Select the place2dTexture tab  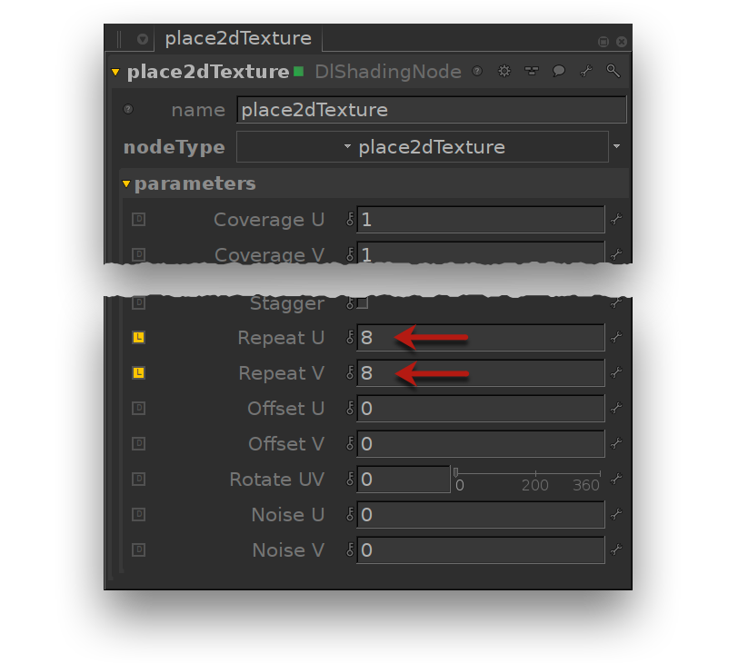[x=238, y=39]
